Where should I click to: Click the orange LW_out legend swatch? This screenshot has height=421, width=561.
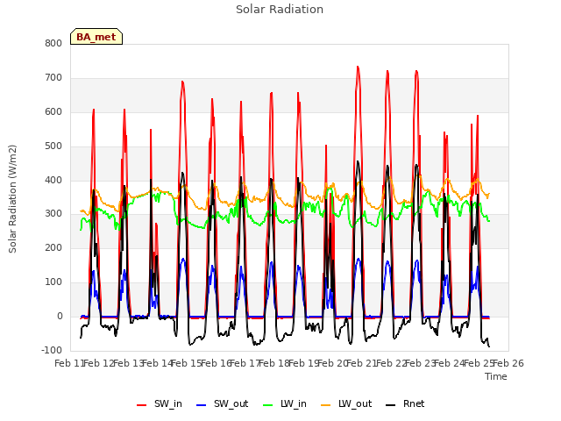(326, 405)
